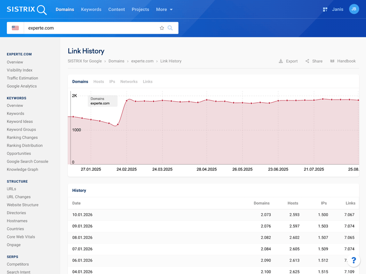The width and height of the screenshot is (366, 274).
Task: Click the Handbook book icon
Action: point(333,61)
